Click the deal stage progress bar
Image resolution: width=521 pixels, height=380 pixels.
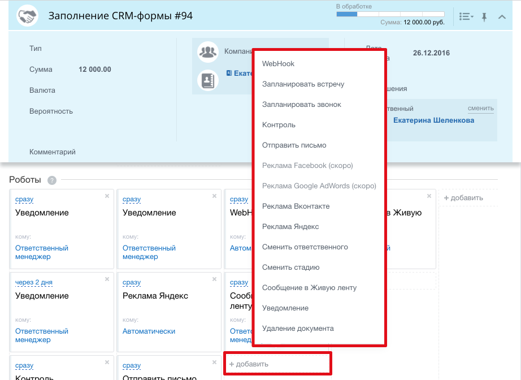click(390, 14)
